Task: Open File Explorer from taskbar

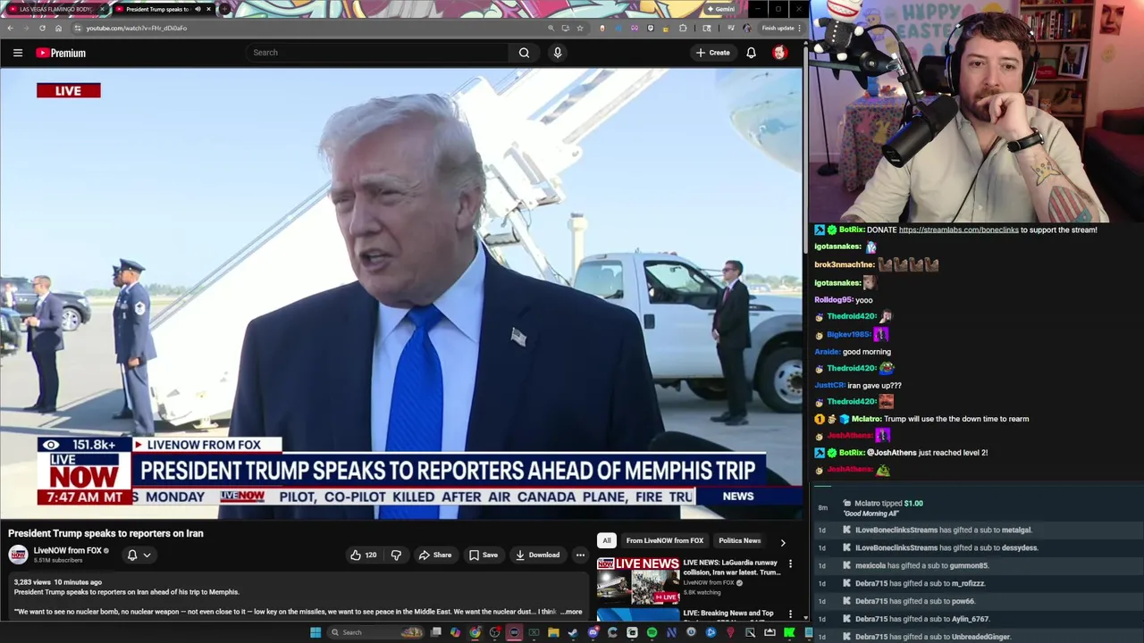Action: (553, 632)
